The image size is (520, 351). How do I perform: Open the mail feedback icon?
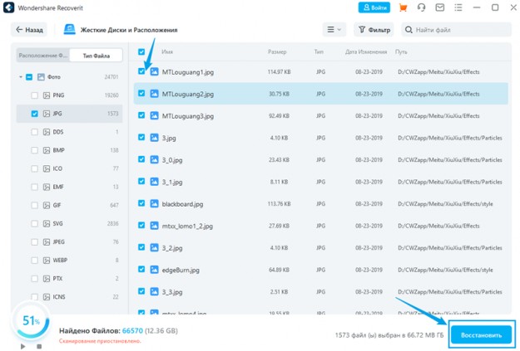[441, 7]
